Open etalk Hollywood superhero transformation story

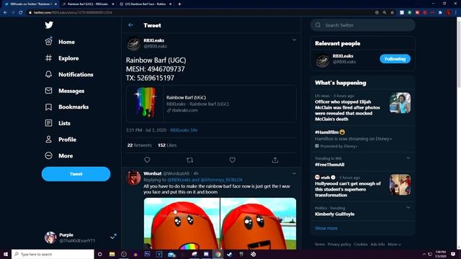363,186
